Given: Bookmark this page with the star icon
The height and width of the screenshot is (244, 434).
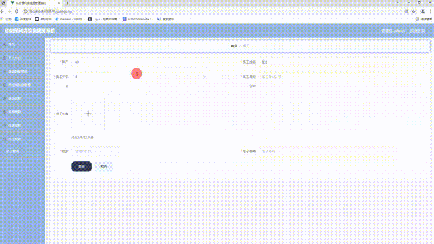Looking at the screenshot, I should pyautogui.click(x=414, y=12).
